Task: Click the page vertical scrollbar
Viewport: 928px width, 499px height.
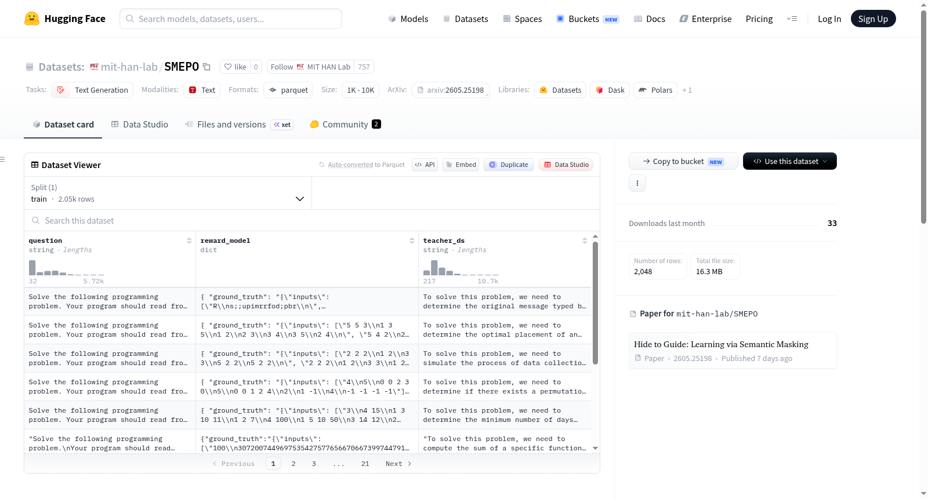Action: (923, 116)
